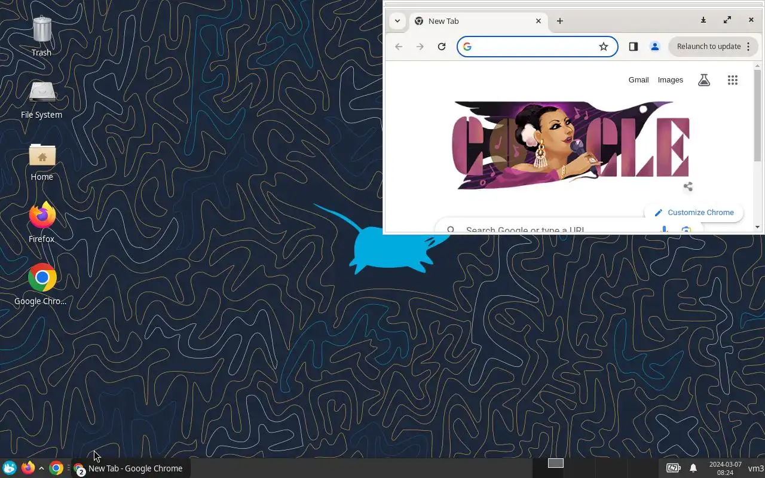Open the Google Doodle image

[571, 145]
